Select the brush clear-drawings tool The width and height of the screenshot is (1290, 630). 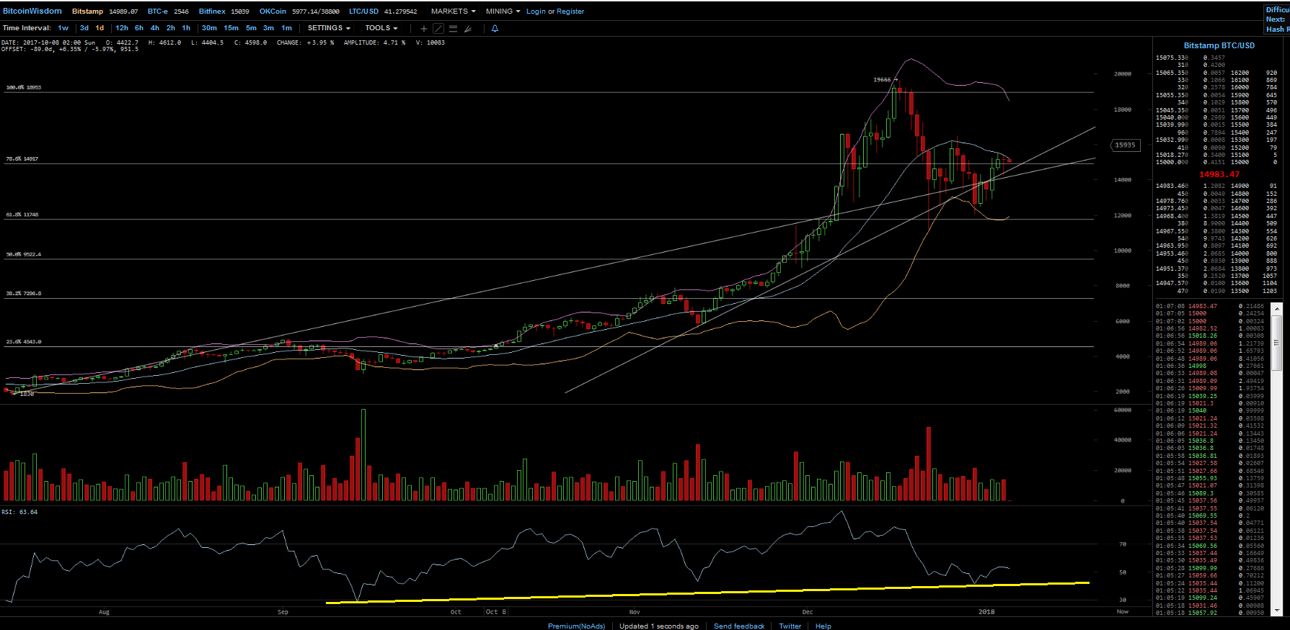point(468,29)
